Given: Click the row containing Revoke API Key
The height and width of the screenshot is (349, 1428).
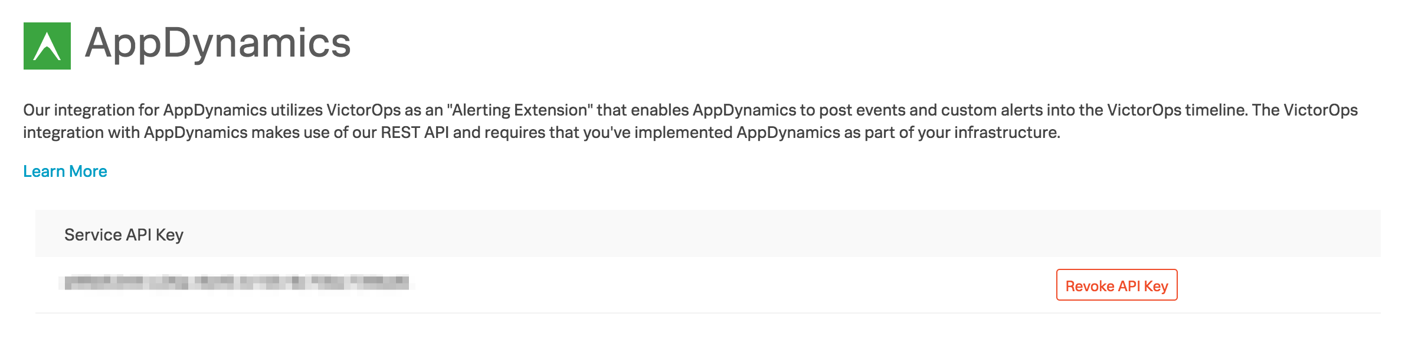Looking at the screenshot, I should click(708, 285).
